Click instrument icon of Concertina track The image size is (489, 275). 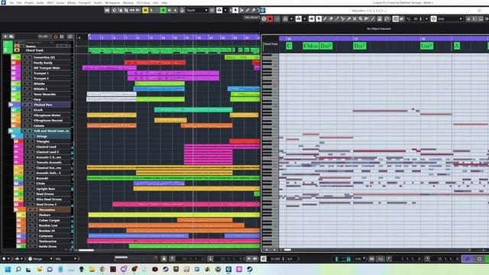pos(14,57)
